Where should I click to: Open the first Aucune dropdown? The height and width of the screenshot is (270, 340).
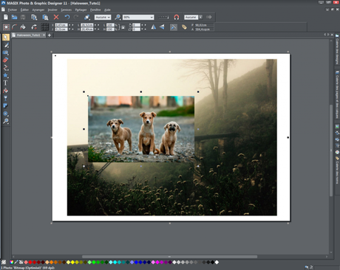(103, 17)
